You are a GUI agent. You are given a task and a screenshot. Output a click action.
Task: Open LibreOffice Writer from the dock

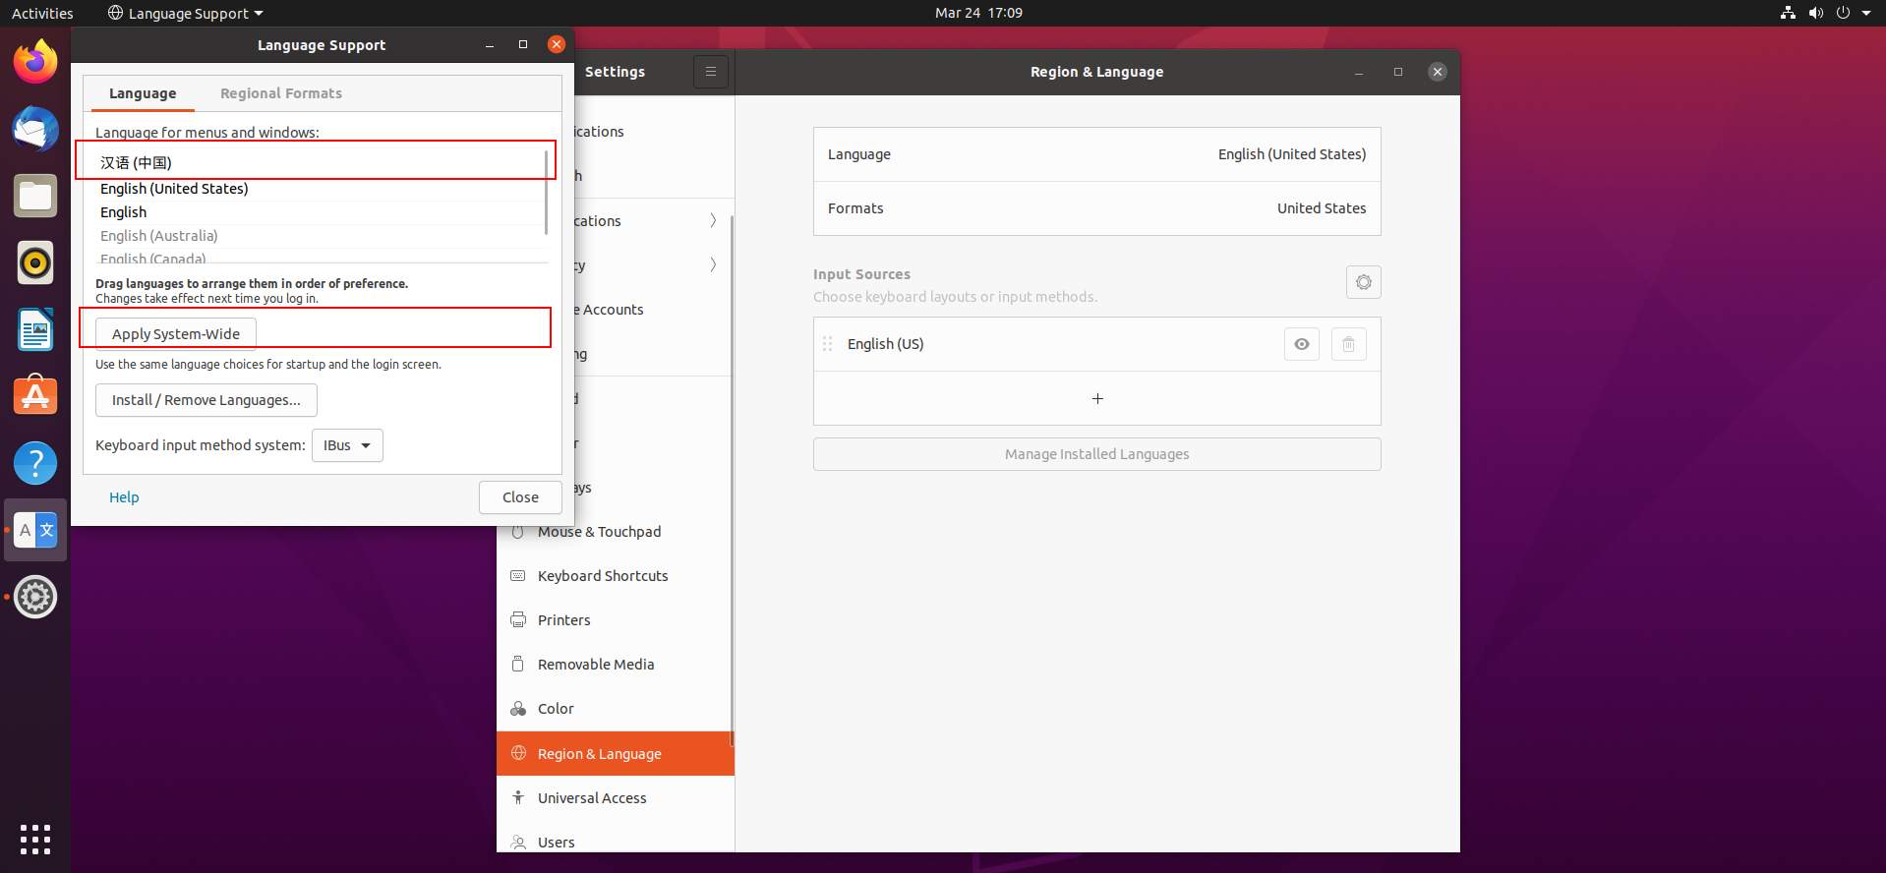[x=35, y=329]
